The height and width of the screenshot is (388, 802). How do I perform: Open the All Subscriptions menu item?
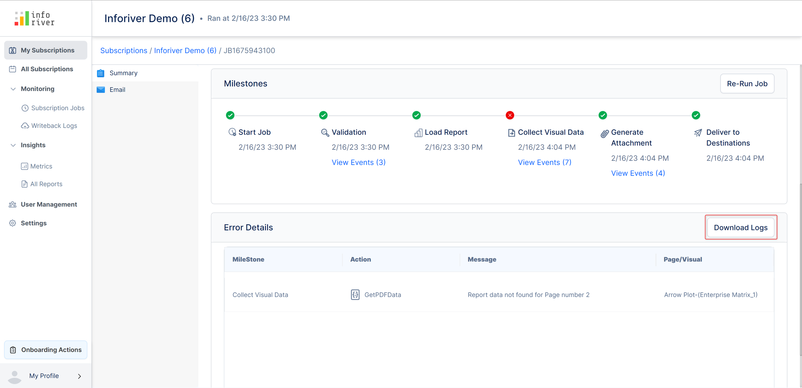pos(47,69)
